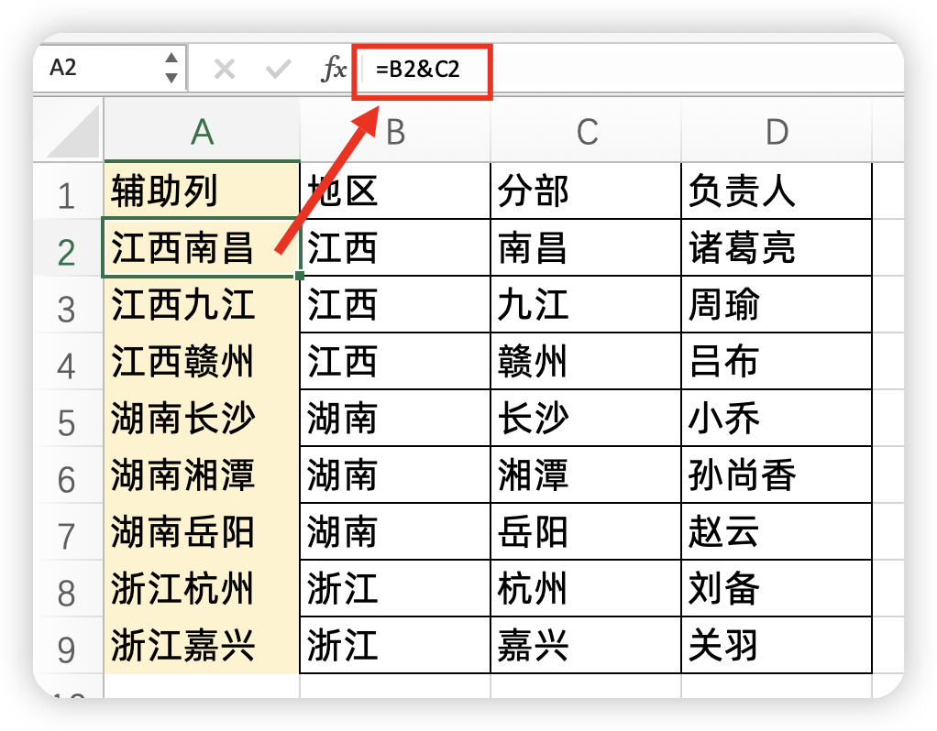Click cell containing 辅助列
The height and width of the screenshot is (731, 937).
pos(202,191)
